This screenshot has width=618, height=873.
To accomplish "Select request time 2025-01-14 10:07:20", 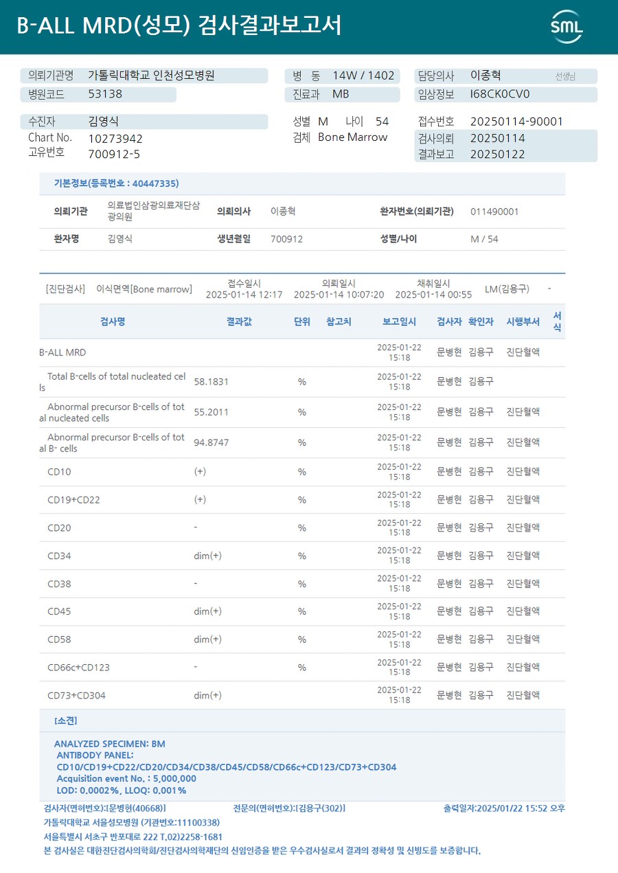I will pos(339,295).
